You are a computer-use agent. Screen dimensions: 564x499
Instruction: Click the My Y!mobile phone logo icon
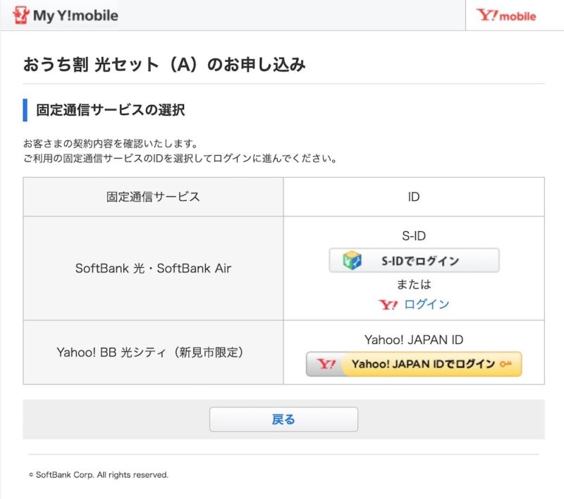click(20, 15)
